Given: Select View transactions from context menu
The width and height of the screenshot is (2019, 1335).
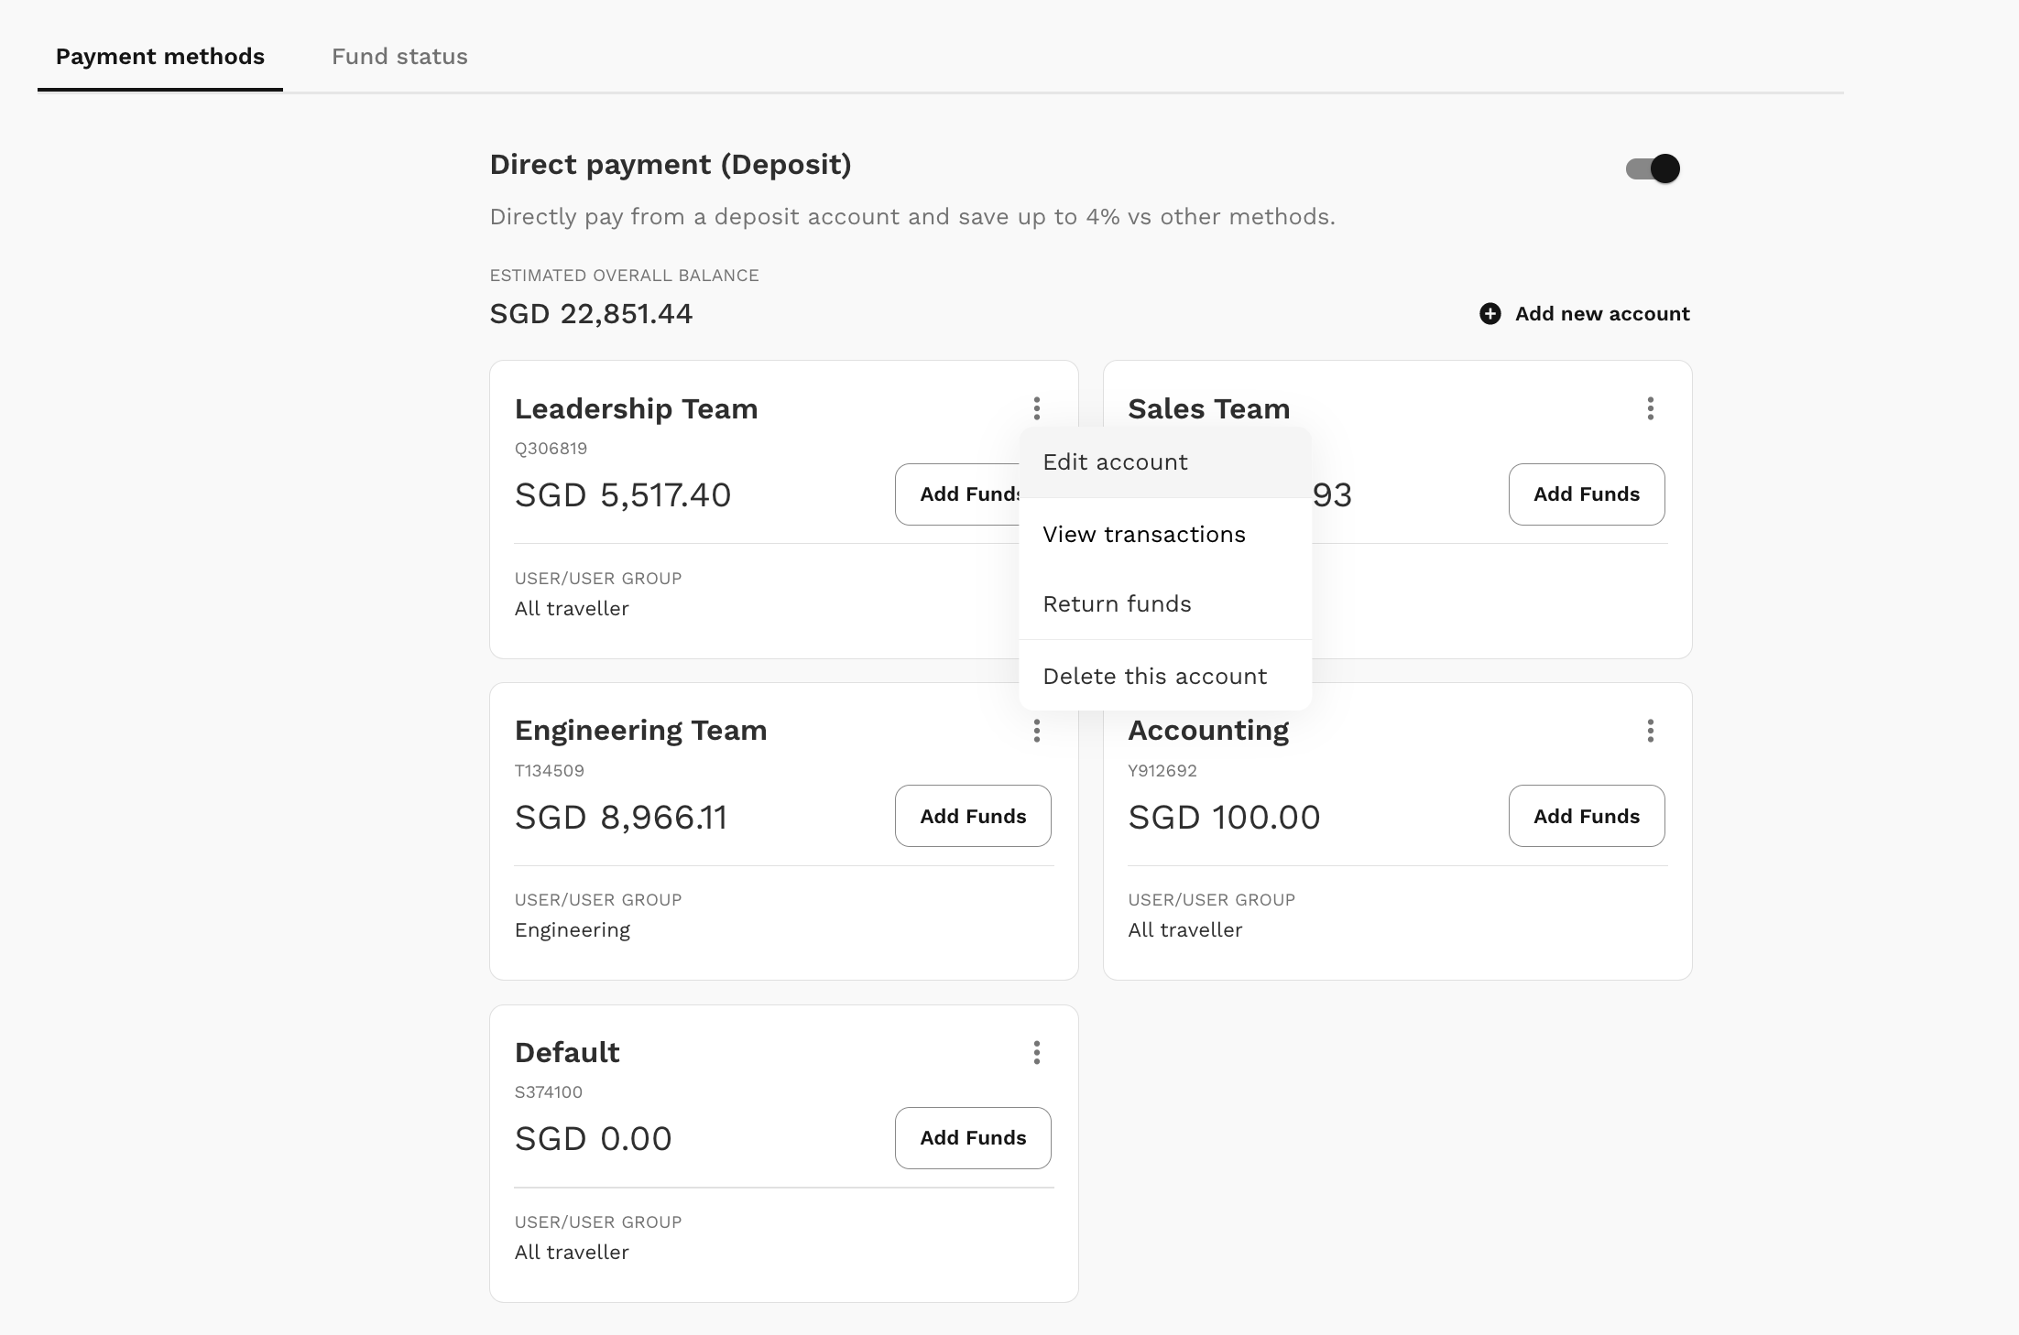Looking at the screenshot, I should point(1144,534).
